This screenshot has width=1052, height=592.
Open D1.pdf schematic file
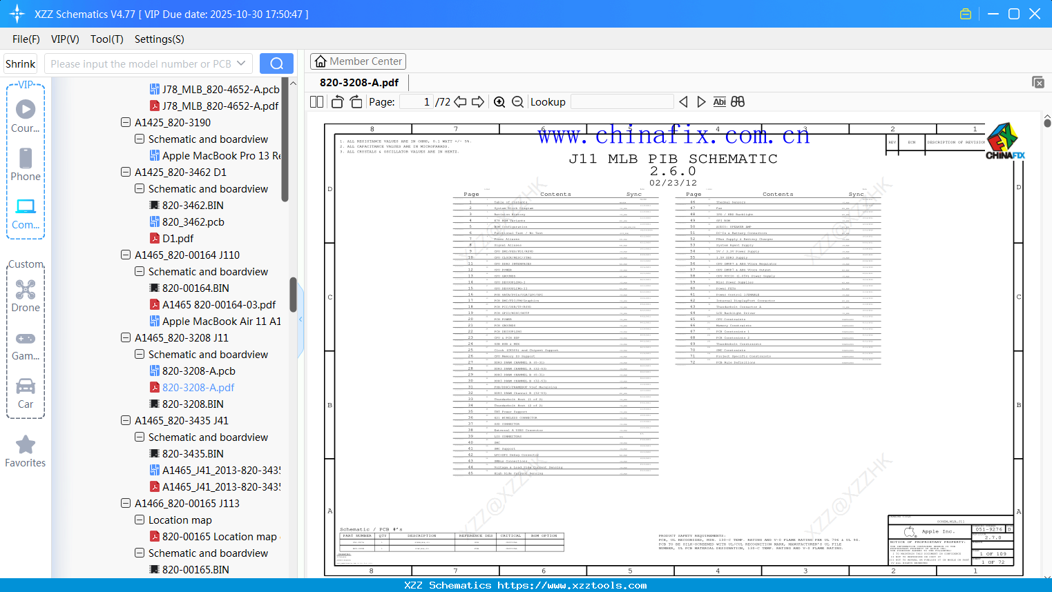(x=171, y=238)
